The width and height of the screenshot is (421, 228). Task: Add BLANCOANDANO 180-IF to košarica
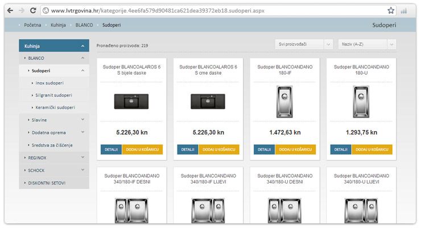pyautogui.click(x=295, y=149)
